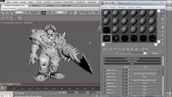Click the Pick Material eyedropper icon
This screenshot has width=172, height=97.
tap(117, 53)
